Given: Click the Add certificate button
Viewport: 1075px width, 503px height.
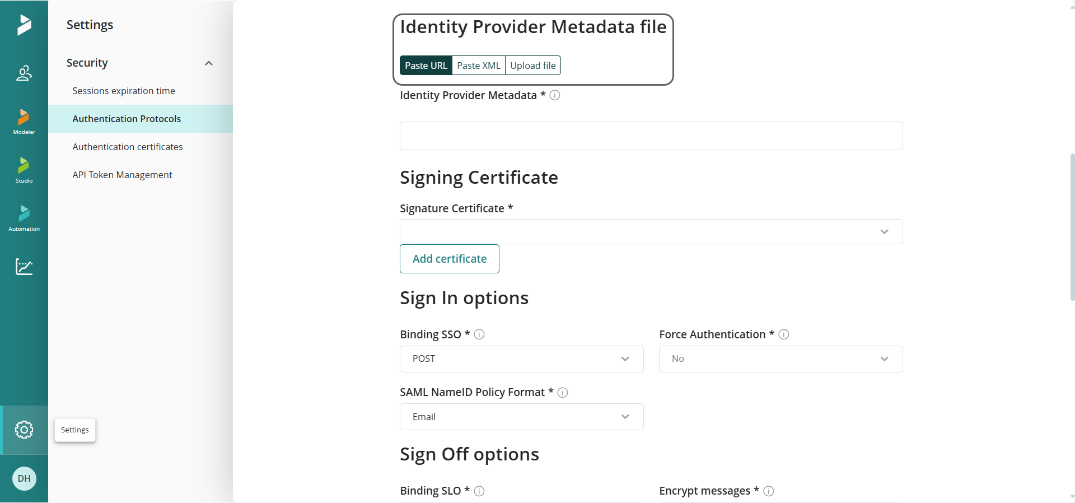Looking at the screenshot, I should [x=450, y=259].
